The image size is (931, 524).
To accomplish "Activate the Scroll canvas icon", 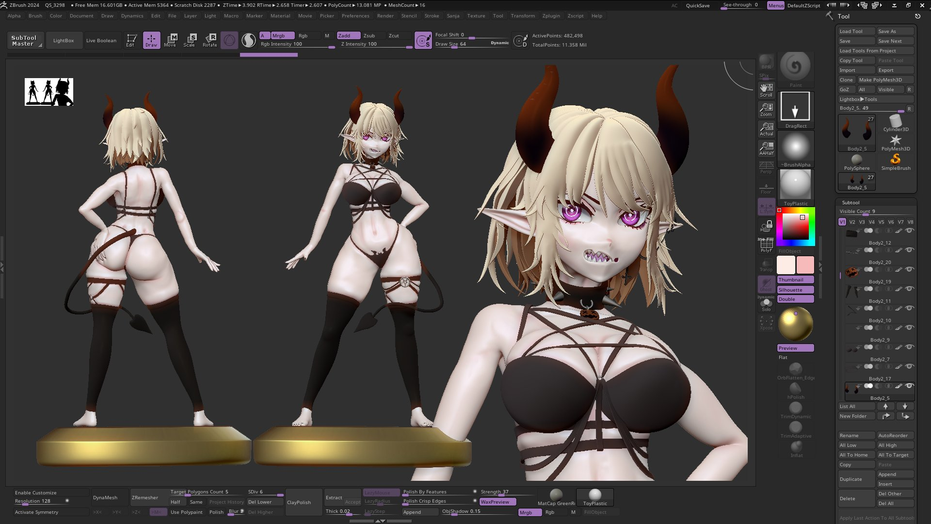I will pos(766,90).
